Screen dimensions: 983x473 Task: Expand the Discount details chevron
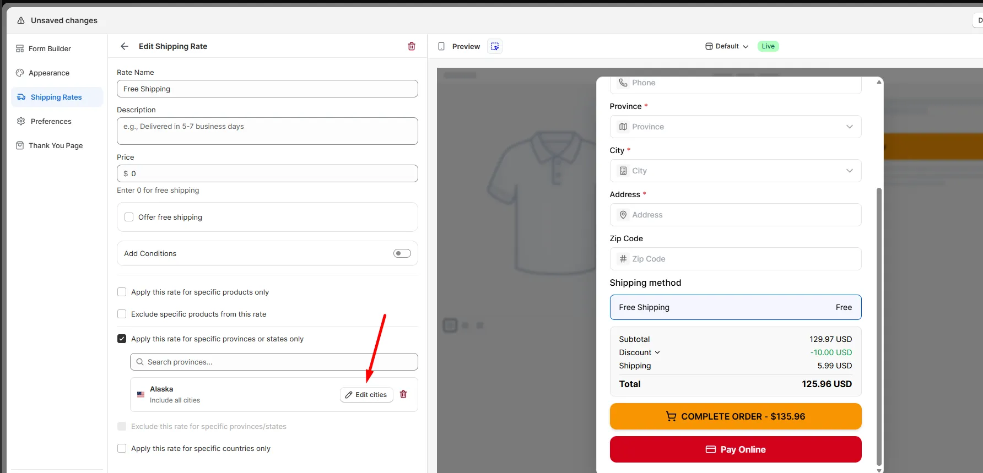(x=657, y=352)
